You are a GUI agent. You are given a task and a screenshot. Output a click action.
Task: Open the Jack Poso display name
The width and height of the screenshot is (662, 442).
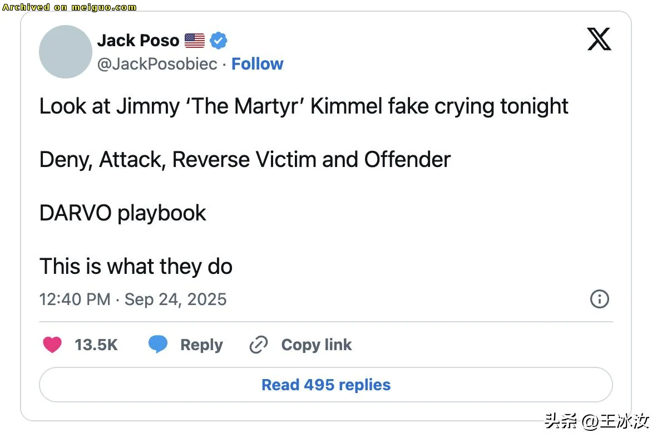pyautogui.click(x=138, y=41)
